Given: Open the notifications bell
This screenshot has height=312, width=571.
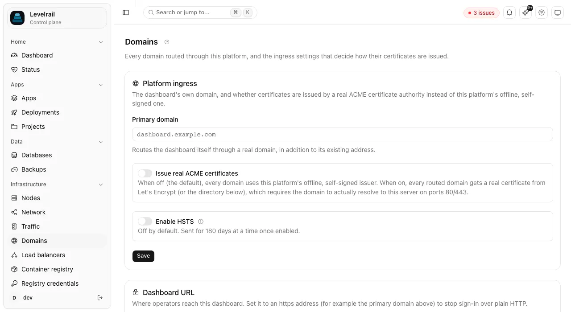Looking at the screenshot, I should [x=509, y=12].
